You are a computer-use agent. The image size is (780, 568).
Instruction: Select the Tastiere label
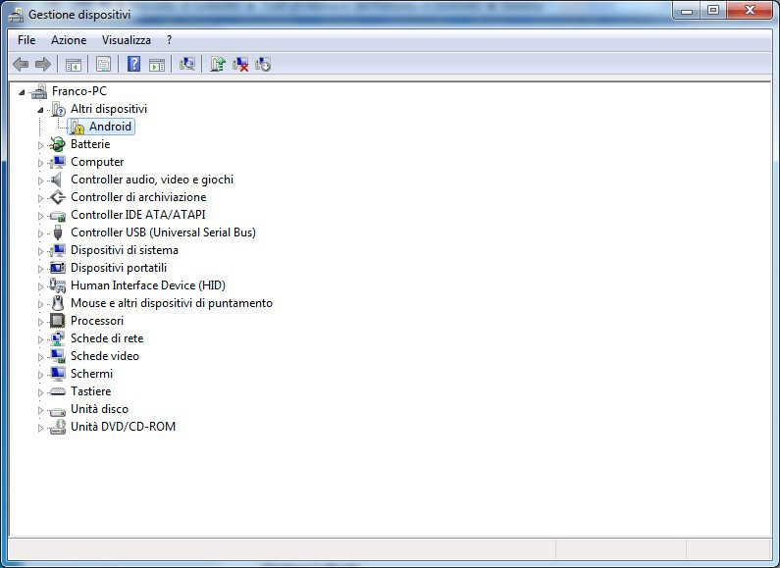[90, 391]
